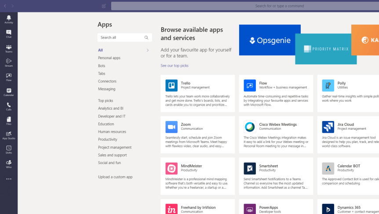Show more apps via ellipsis
379x214 pixels.
point(9,179)
